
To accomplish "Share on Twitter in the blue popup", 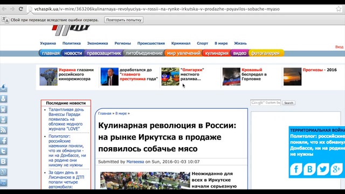I will point(323,169).
